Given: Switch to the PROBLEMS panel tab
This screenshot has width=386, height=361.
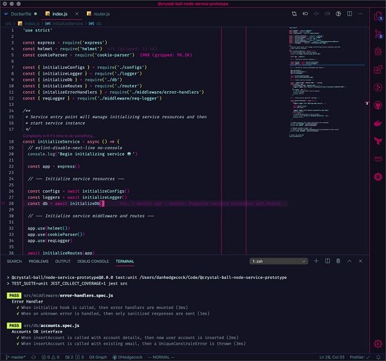Looking at the screenshot, I should click(x=39, y=261).
